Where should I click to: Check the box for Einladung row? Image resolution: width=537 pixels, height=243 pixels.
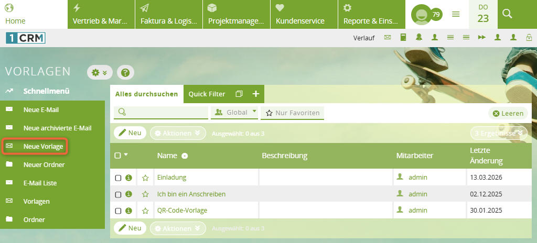pyautogui.click(x=118, y=178)
